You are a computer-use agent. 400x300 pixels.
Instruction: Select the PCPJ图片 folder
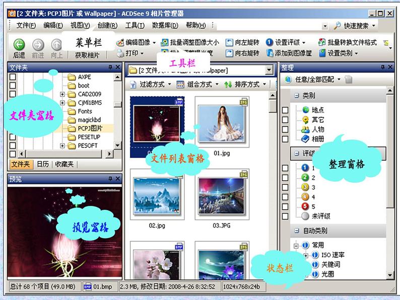click(x=90, y=128)
